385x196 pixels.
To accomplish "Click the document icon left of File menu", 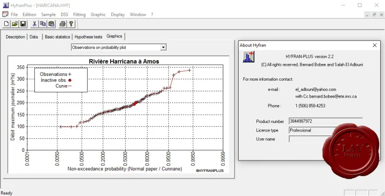I will (x=5, y=14).
